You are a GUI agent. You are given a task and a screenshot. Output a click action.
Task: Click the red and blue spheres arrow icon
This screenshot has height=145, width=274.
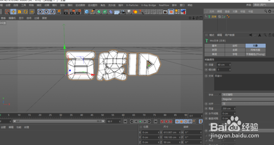point(183,12)
